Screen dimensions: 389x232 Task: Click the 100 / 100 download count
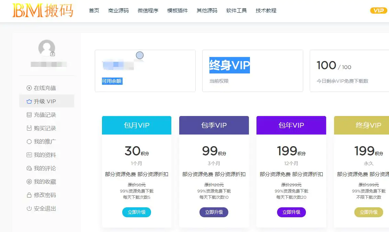click(x=334, y=66)
